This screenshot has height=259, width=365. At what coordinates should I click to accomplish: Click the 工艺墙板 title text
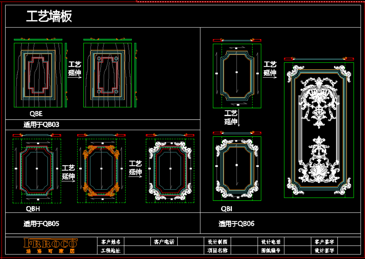[x=49, y=16]
